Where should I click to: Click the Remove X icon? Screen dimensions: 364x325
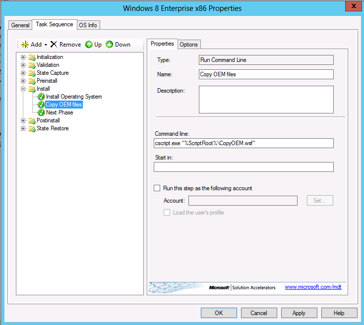pos(54,44)
